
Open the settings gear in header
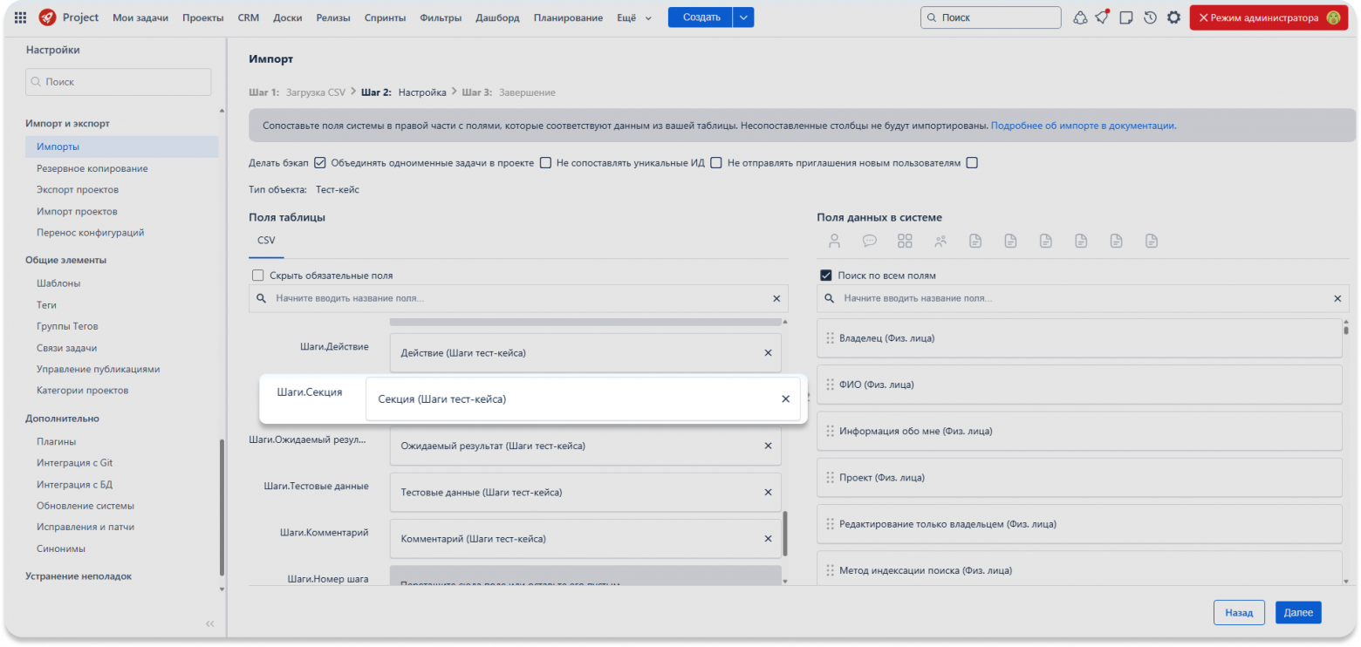point(1173,17)
